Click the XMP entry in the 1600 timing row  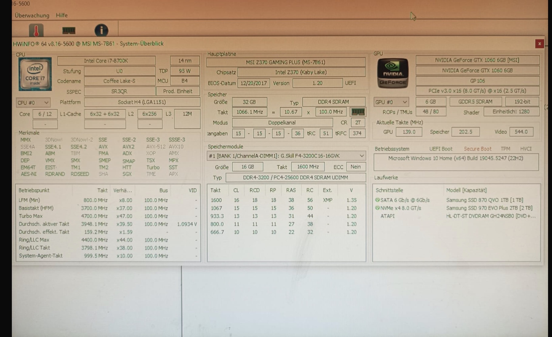point(328,200)
